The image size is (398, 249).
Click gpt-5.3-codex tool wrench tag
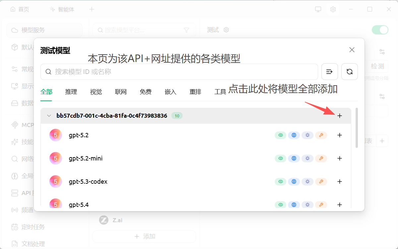point(321,182)
